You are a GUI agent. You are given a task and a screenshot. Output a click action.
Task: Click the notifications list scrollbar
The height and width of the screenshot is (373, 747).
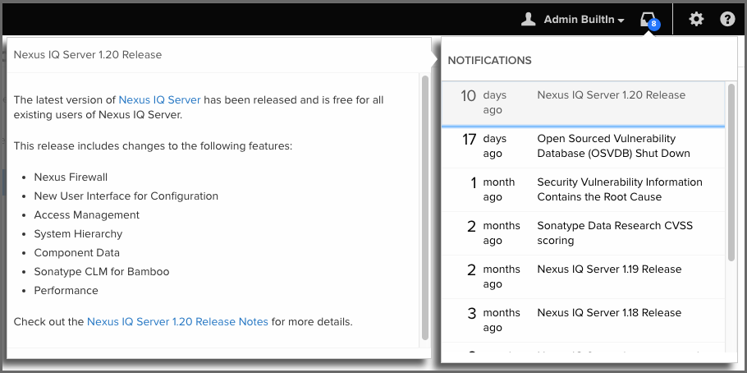coord(731,172)
